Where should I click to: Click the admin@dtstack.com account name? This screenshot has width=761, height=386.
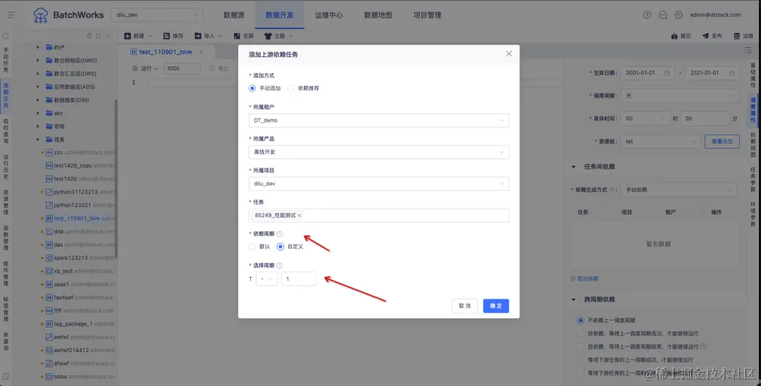tap(715, 15)
